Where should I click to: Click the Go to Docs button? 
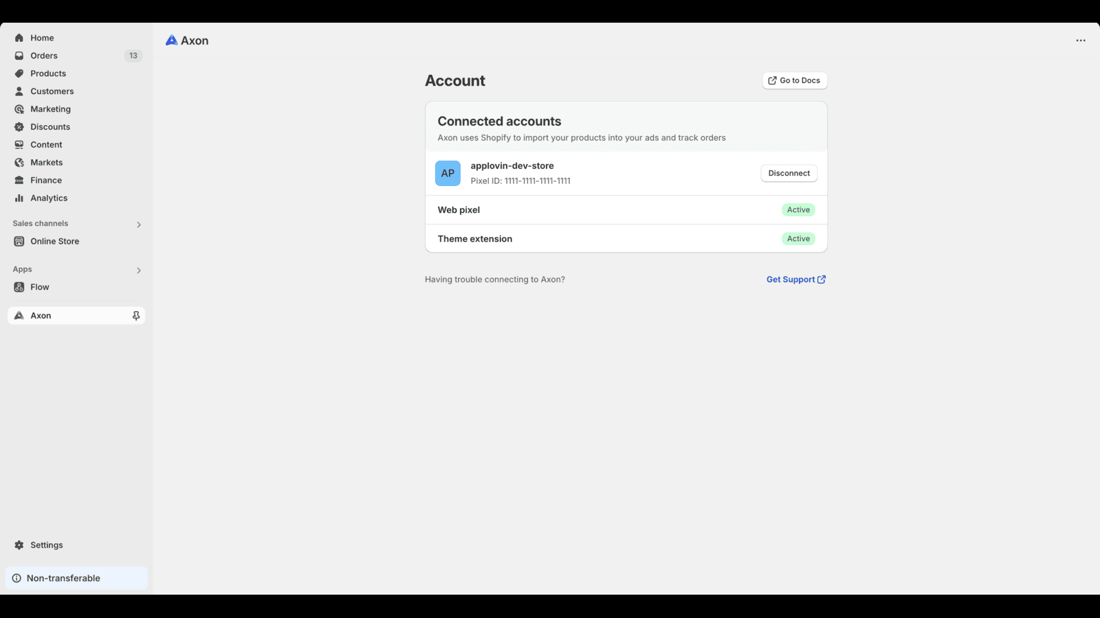click(795, 80)
